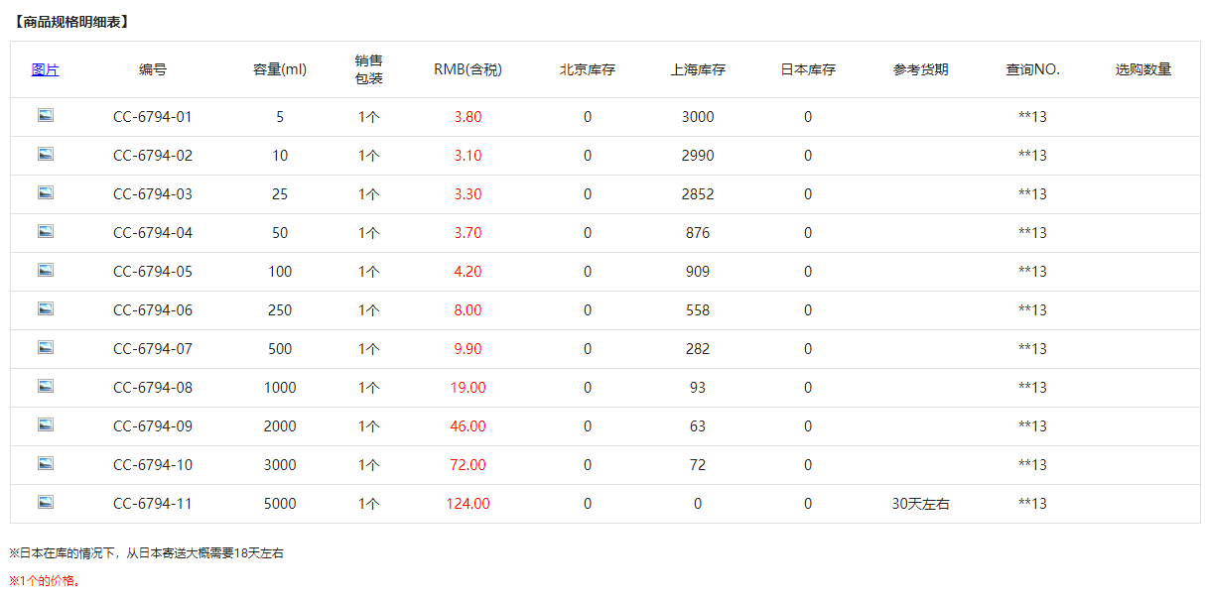
Task: Click the 124.00 price for 5000ml
Action: [x=468, y=504]
